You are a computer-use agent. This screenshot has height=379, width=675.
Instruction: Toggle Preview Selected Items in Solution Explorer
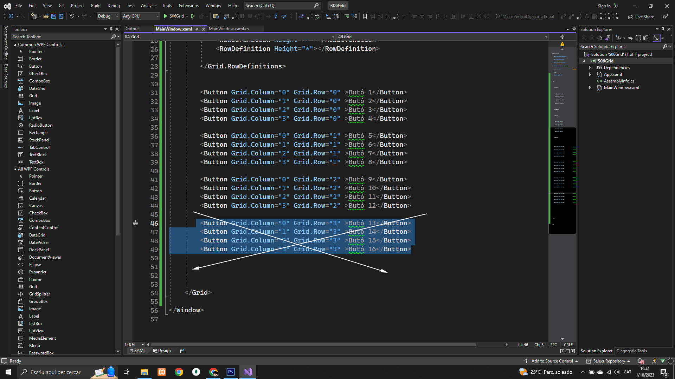click(656, 38)
